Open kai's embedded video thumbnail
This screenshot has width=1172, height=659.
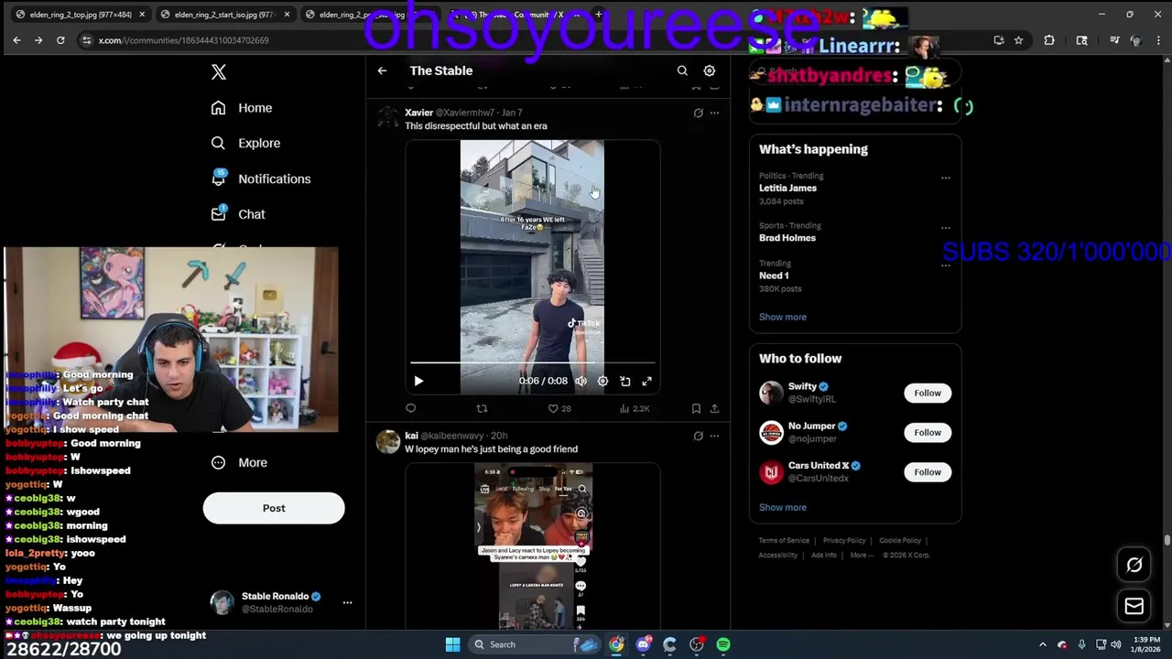(533, 546)
